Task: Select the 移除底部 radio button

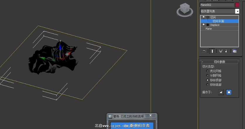Action: [207, 85]
